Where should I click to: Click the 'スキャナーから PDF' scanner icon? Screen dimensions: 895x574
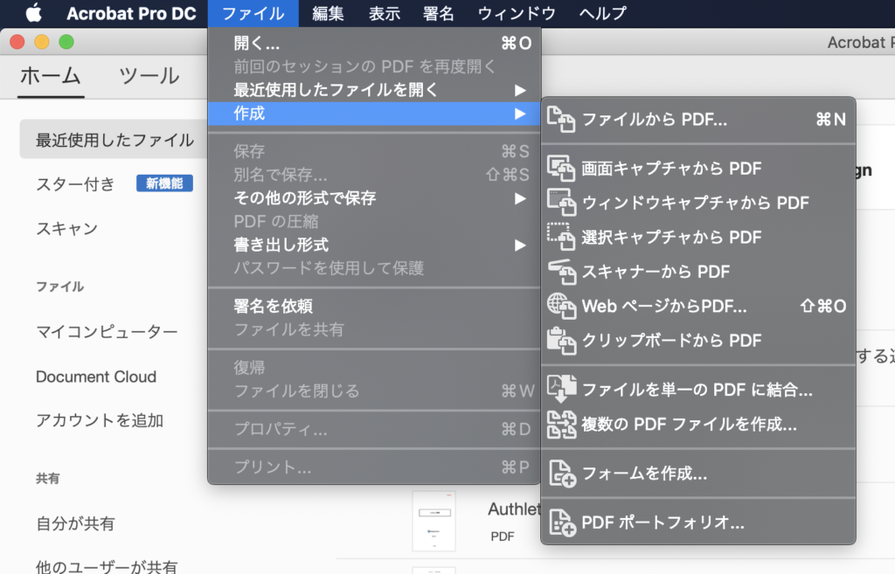pos(561,272)
